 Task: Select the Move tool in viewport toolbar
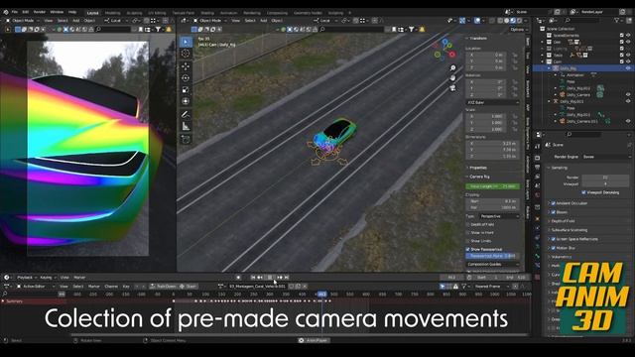186,66
